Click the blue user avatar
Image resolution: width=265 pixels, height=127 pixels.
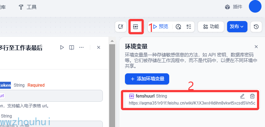(255, 6)
